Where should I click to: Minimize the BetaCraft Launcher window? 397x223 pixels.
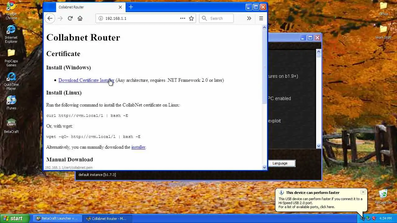(303, 38)
